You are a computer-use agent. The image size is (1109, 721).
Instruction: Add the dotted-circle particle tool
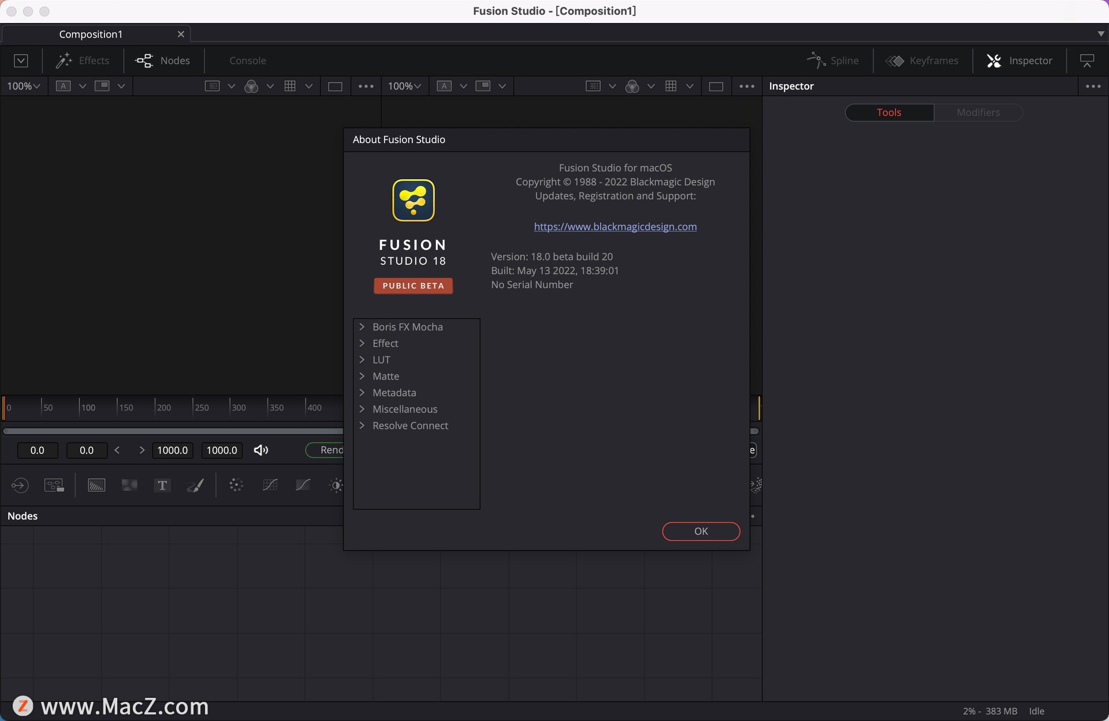pyautogui.click(x=236, y=485)
